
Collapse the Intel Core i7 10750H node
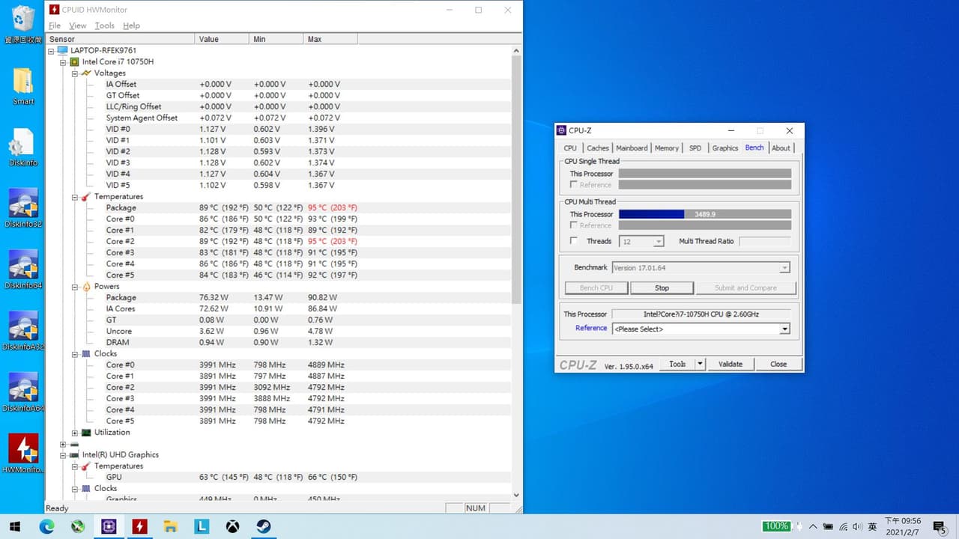63,62
